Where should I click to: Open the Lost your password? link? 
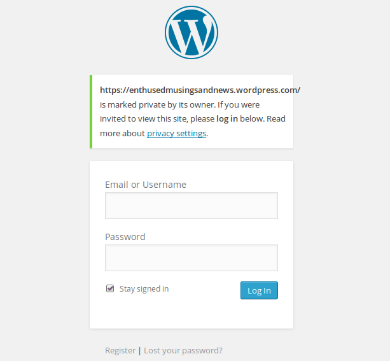(183, 350)
